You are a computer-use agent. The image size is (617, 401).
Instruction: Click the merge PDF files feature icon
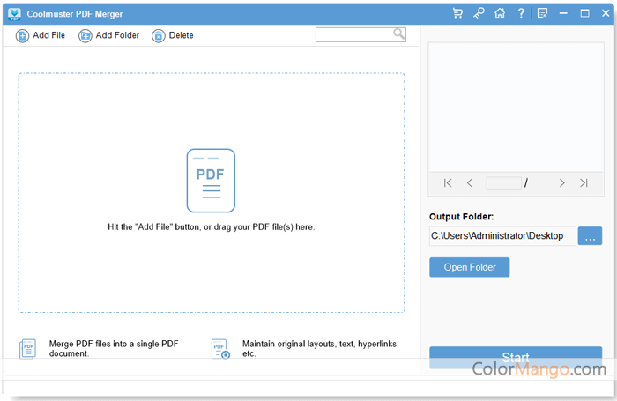pyautogui.click(x=27, y=349)
